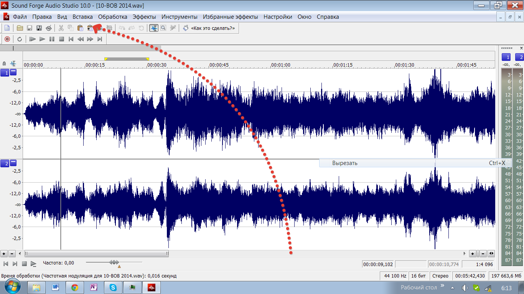Stop playback with transport Stop button
The width and height of the screenshot is (524, 294).
click(x=61, y=39)
